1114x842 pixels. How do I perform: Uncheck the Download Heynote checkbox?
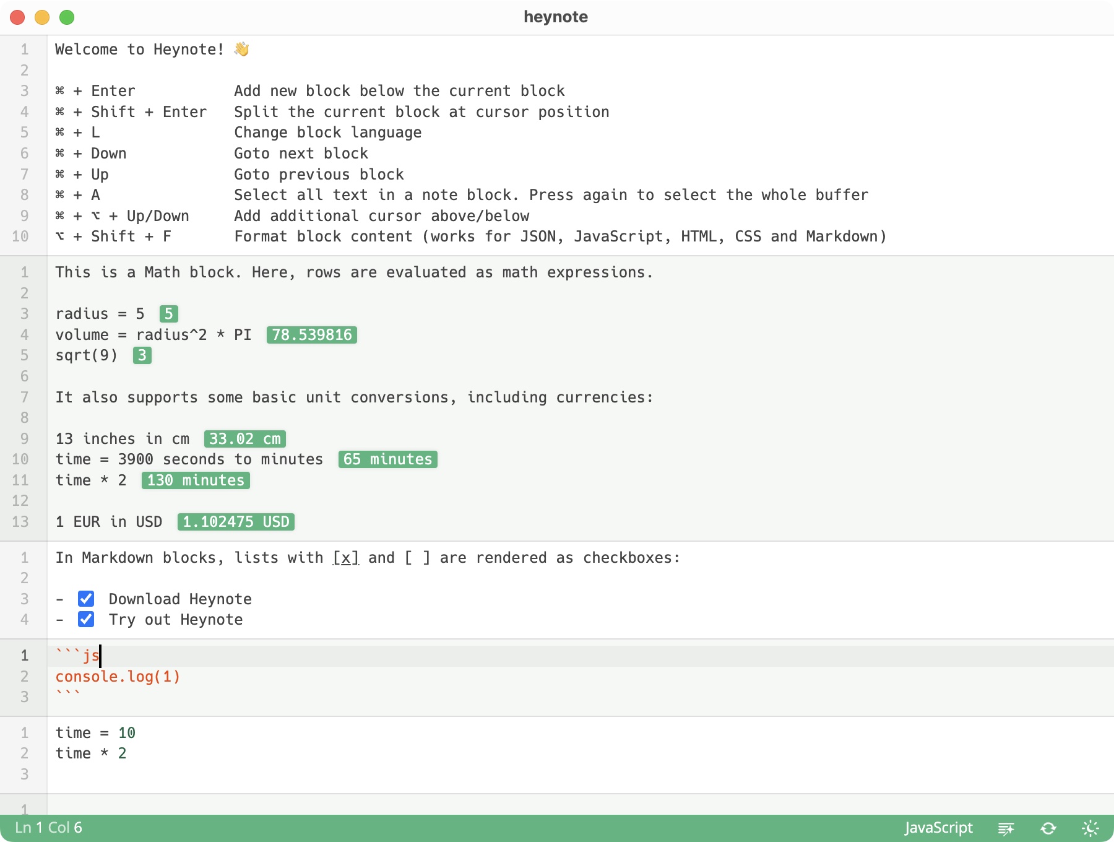point(86,599)
